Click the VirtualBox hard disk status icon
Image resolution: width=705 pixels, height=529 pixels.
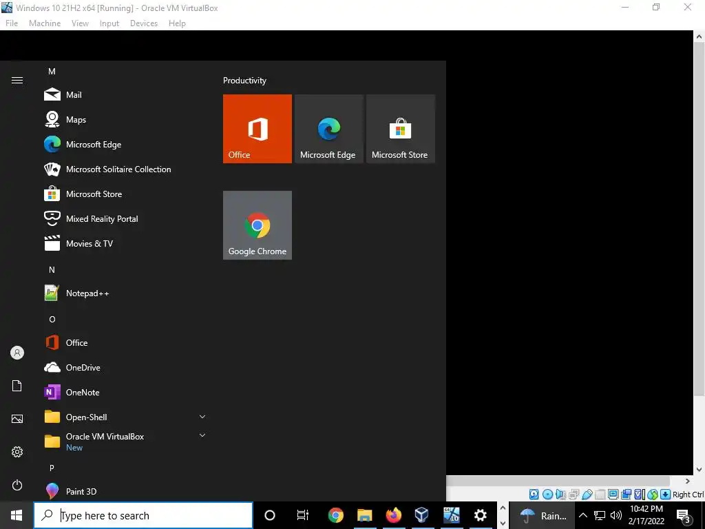tap(534, 494)
